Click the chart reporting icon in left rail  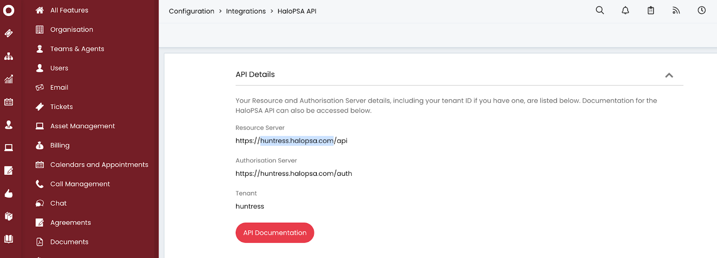(9, 79)
